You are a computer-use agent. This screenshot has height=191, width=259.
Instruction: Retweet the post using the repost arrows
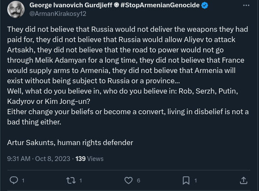[71, 181]
